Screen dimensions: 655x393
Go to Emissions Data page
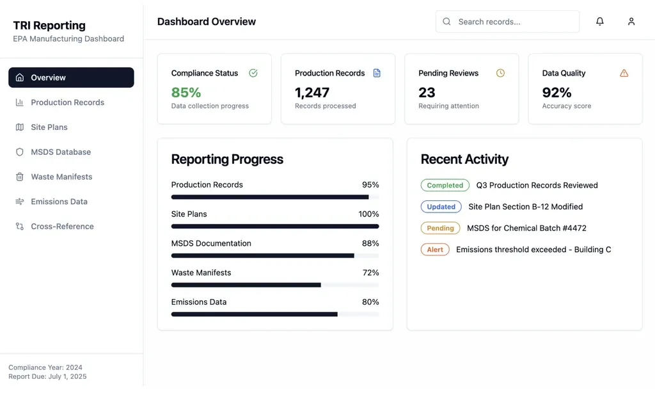click(x=59, y=202)
